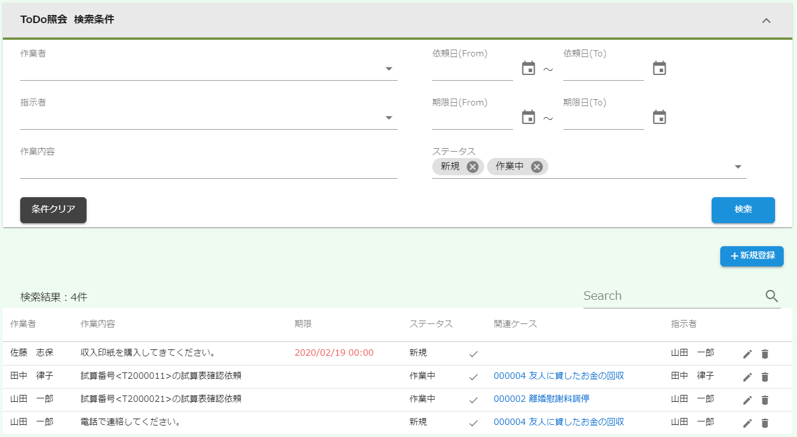The image size is (797, 437).
Task: Collapse the ToDo照会 検索条件 panel
Action: (x=766, y=19)
